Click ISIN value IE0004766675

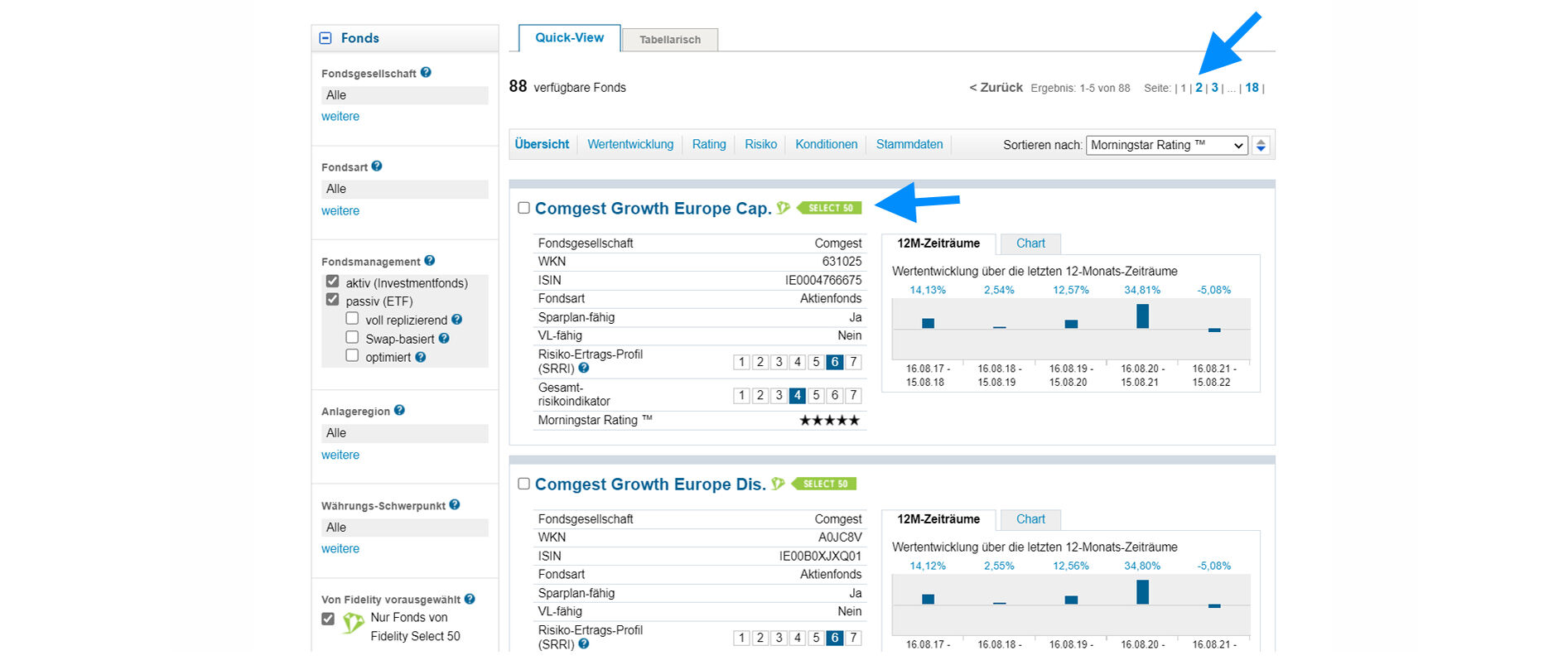pyautogui.click(x=823, y=281)
